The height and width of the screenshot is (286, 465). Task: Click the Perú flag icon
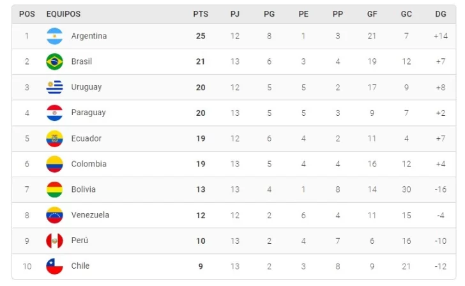pos(55,241)
